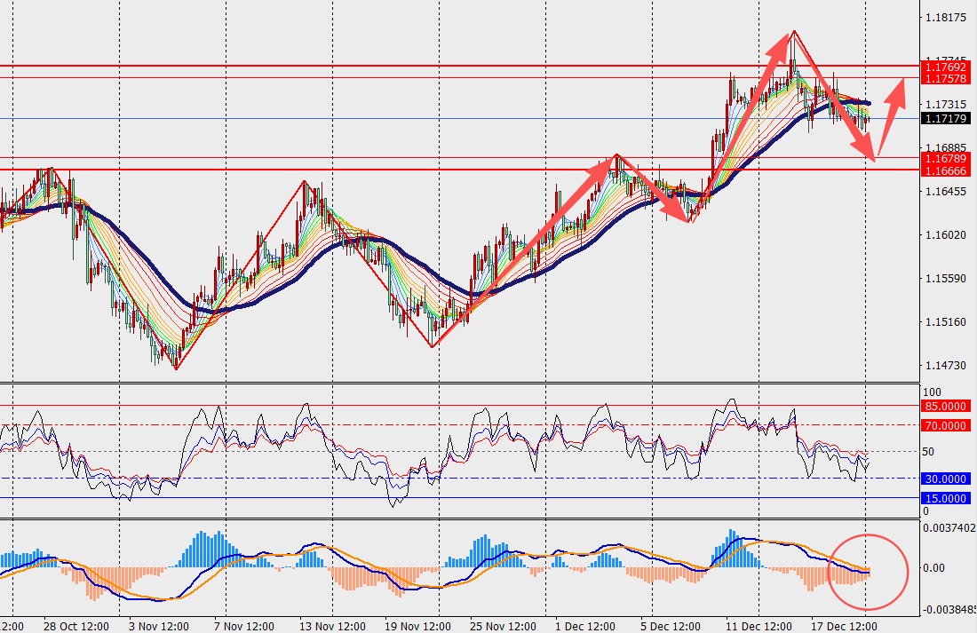Click the blue 30.0000 level label
Viewport: 977px width, 633px height.
[945, 479]
